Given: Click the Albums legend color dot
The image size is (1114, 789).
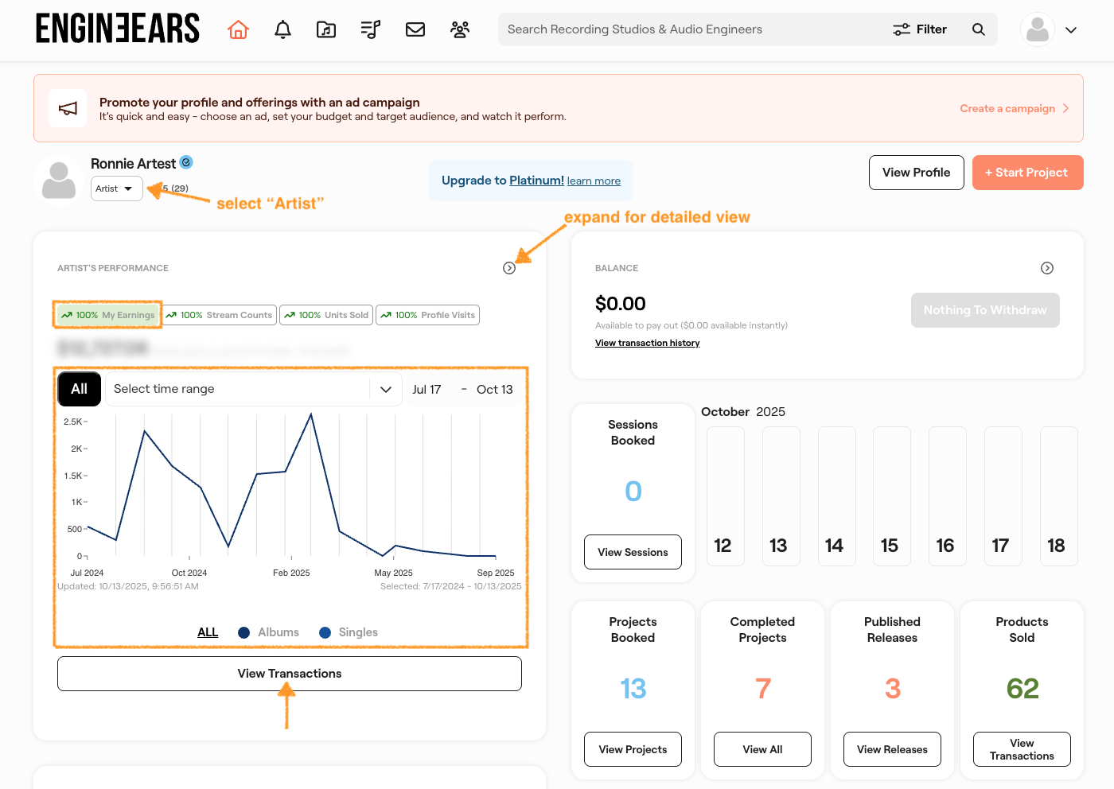Looking at the screenshot, I should point(244,632).
